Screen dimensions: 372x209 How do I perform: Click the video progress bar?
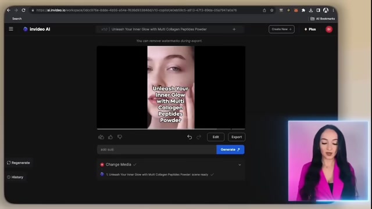pos(171,129)
